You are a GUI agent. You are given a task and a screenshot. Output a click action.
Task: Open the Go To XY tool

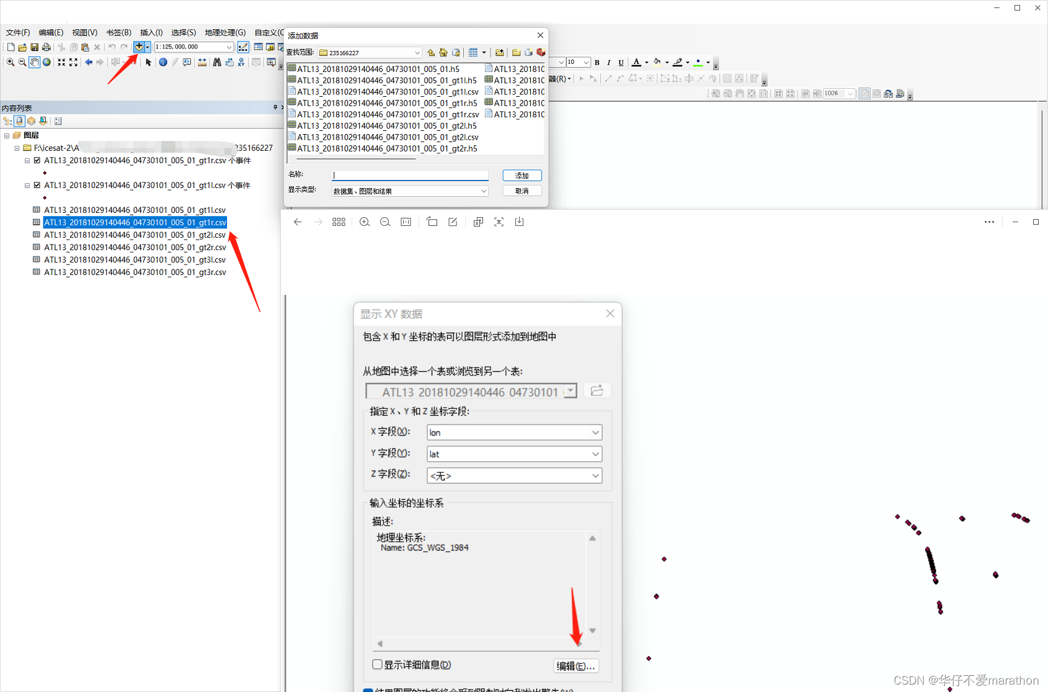(241, 61)
